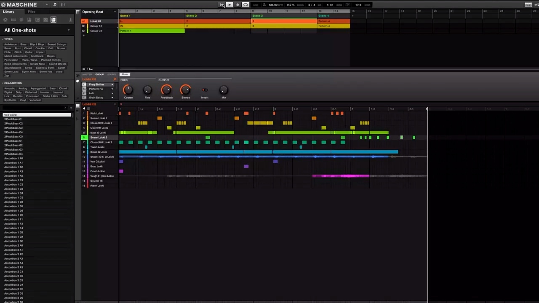Viewport: 539px width, 303px height.
Task: Click the 4 / 4 time signature
Action: pyautogui.click(x=312, y=5)
